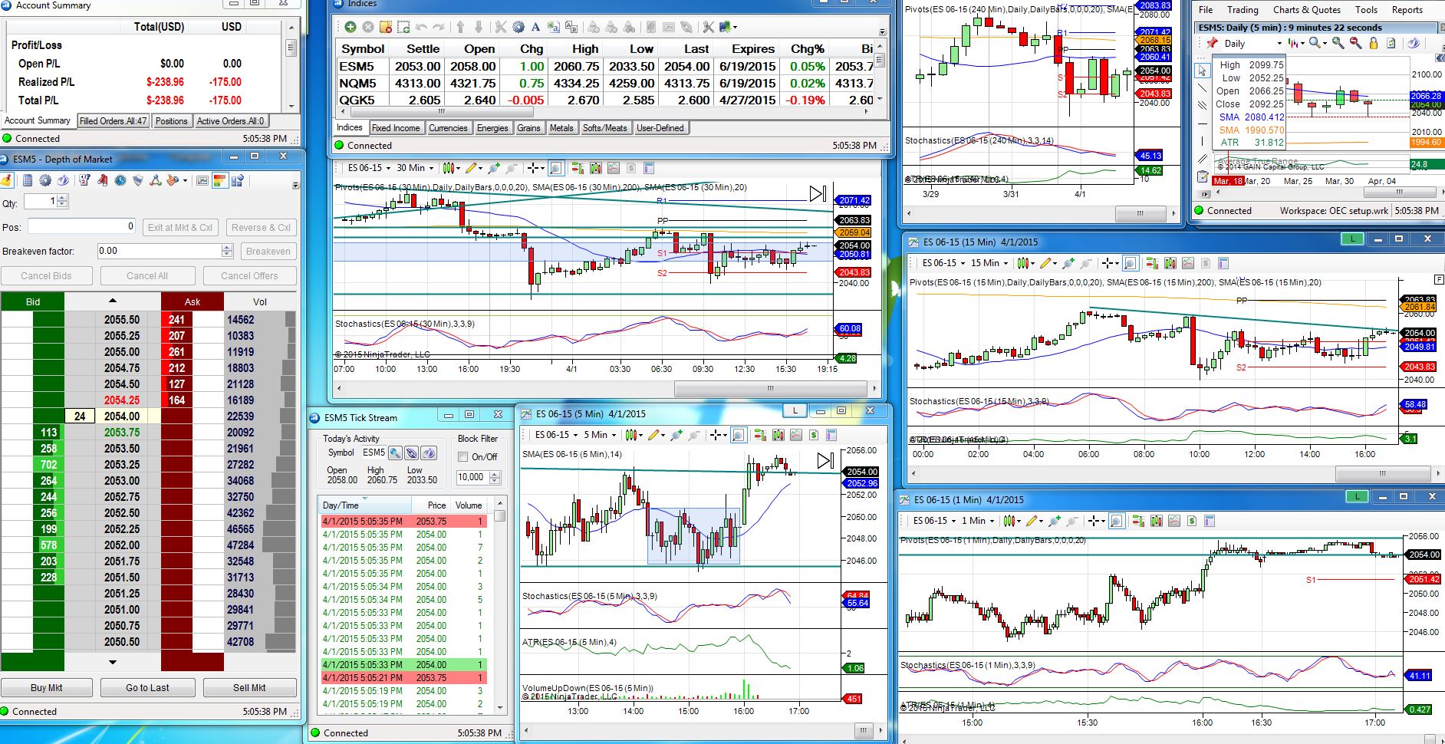
Task: Switch to the Fixed Income tab
Action: 396,128
